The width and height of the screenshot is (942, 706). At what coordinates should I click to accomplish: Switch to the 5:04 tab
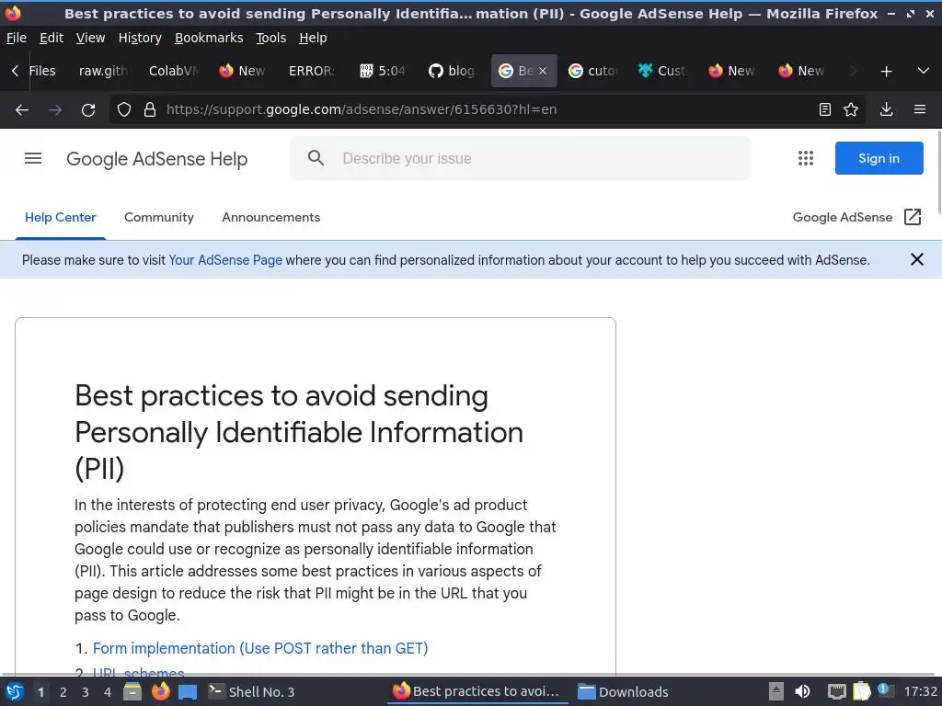(383, 71)
